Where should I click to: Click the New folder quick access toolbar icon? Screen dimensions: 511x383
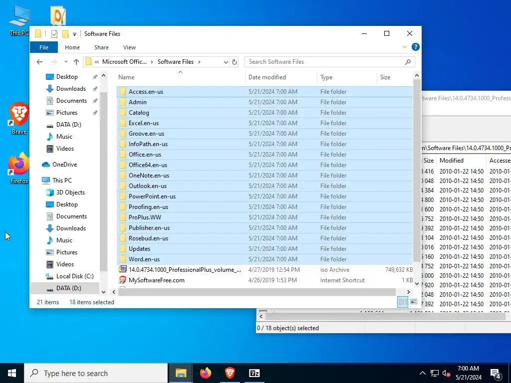(65, 33)
